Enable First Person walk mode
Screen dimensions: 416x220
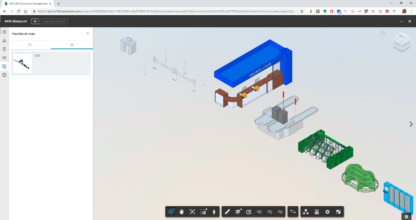pos(214,212)
